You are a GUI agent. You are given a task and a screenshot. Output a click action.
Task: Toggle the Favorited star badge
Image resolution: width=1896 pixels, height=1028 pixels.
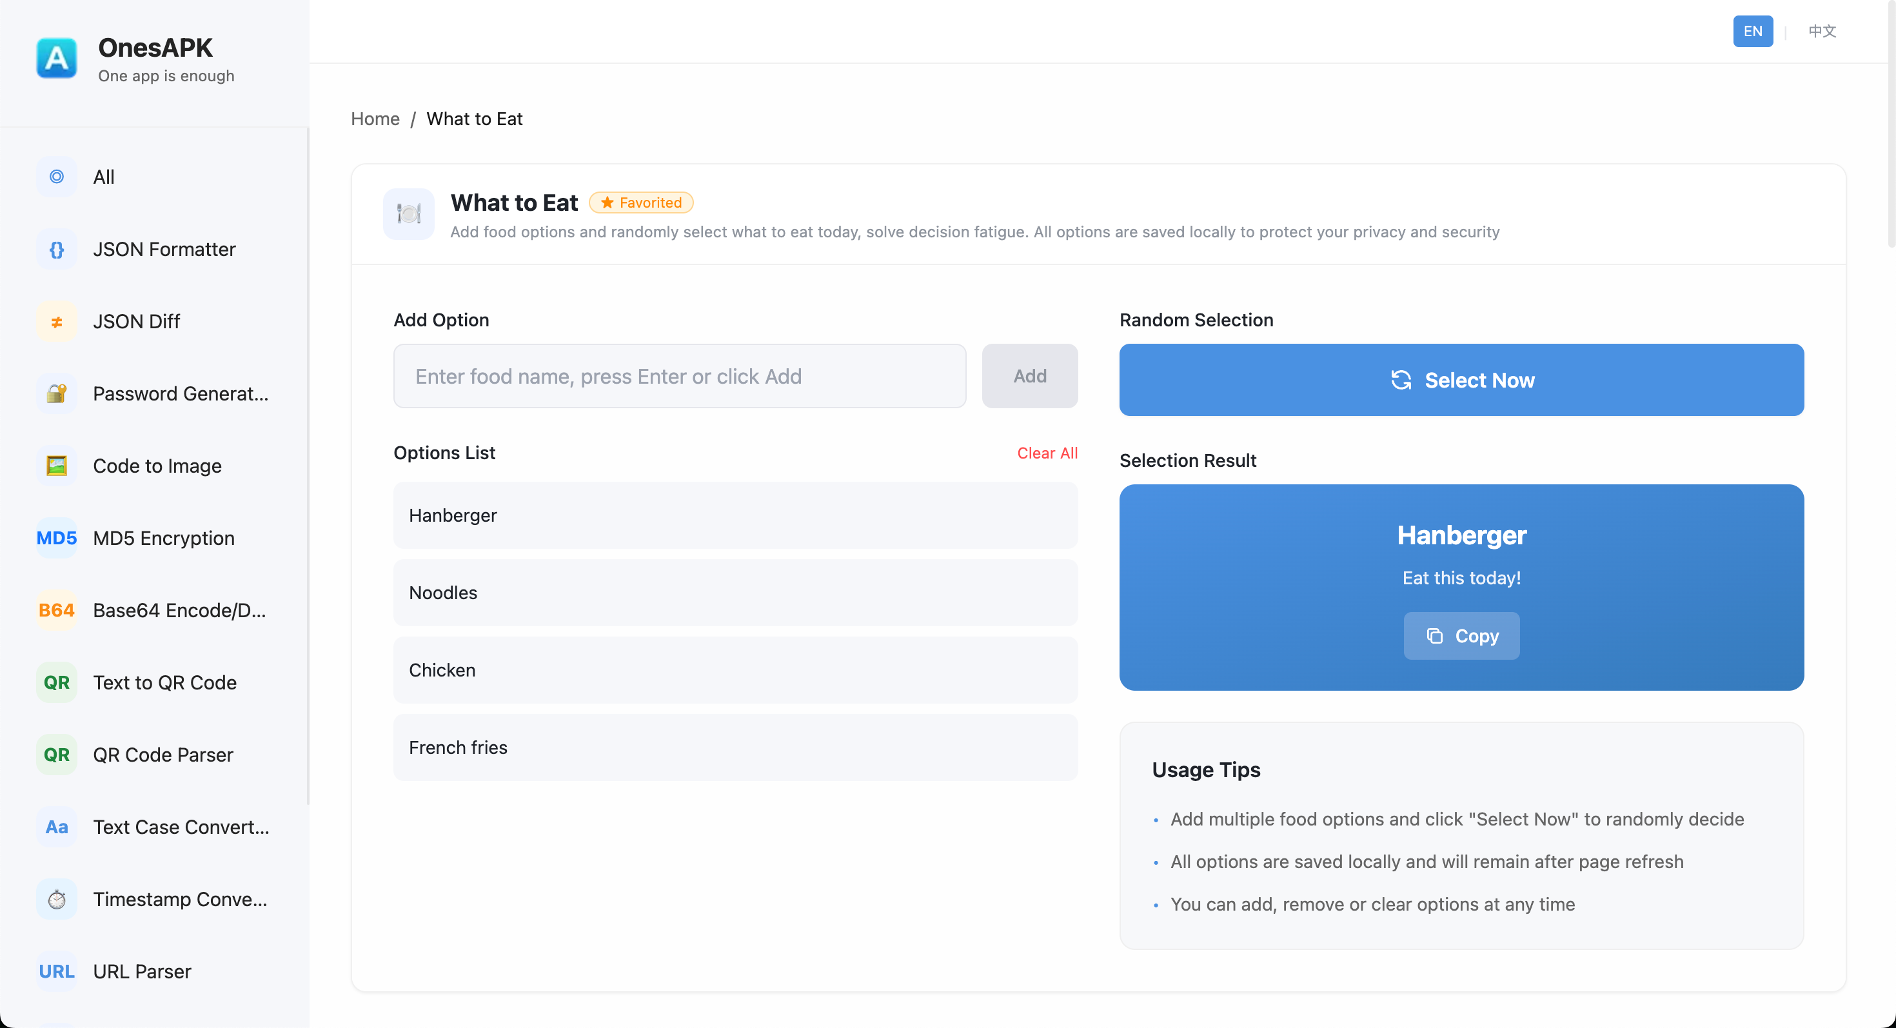pos(640,203)
